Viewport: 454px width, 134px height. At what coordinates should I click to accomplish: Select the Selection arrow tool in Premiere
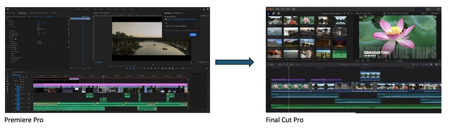(x=8, y=74)
